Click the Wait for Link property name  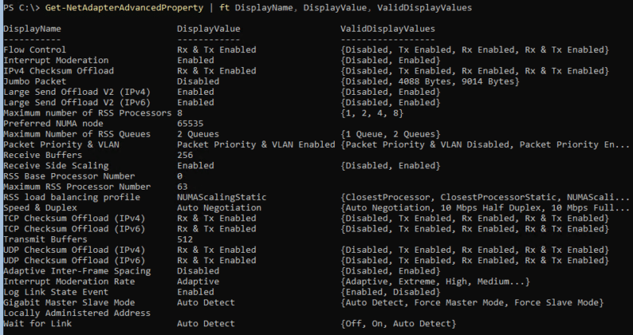coord(37,323)
